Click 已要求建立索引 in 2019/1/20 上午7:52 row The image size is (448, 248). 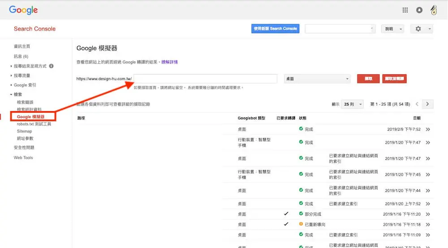point(343,204)
